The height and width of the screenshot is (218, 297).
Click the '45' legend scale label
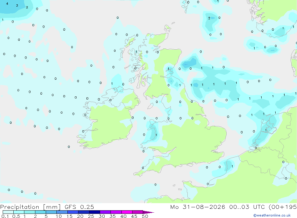click(134, 216)
